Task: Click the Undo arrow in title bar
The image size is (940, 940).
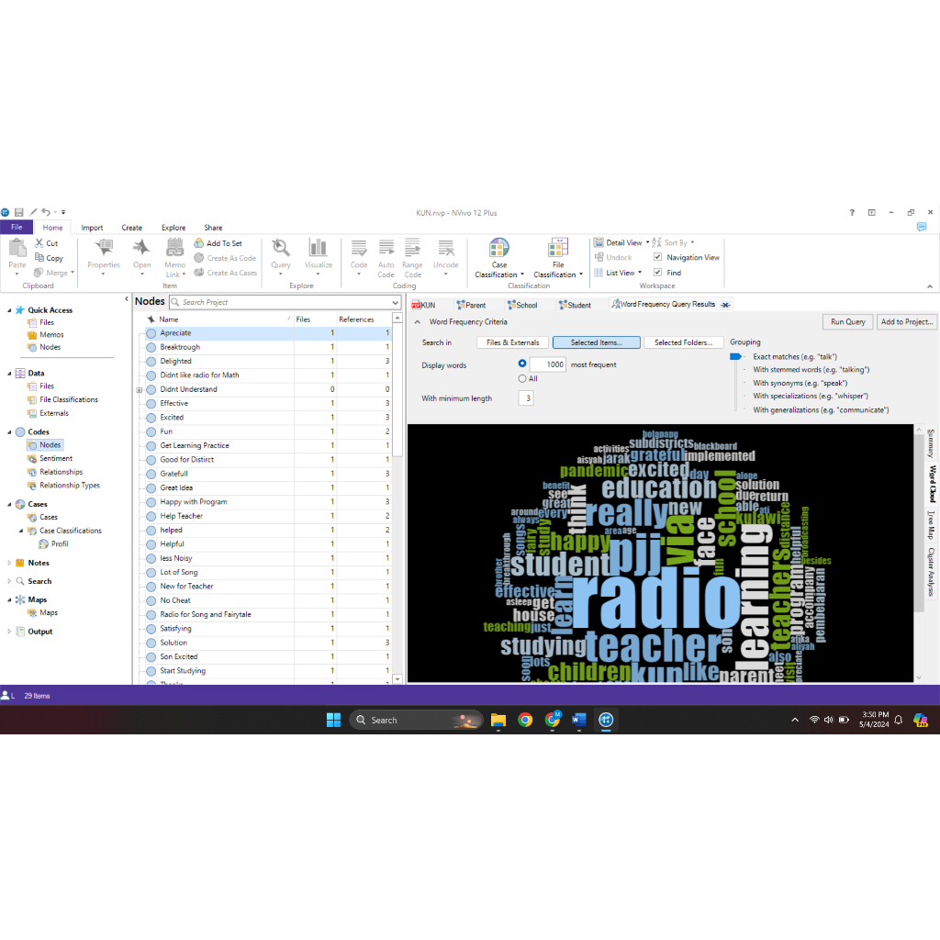Action: [46, 212]
